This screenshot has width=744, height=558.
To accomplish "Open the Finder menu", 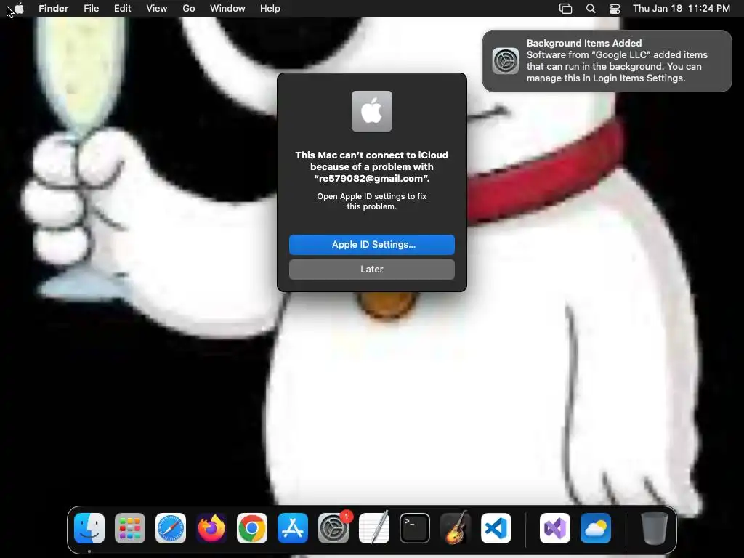I will (54, 9).
